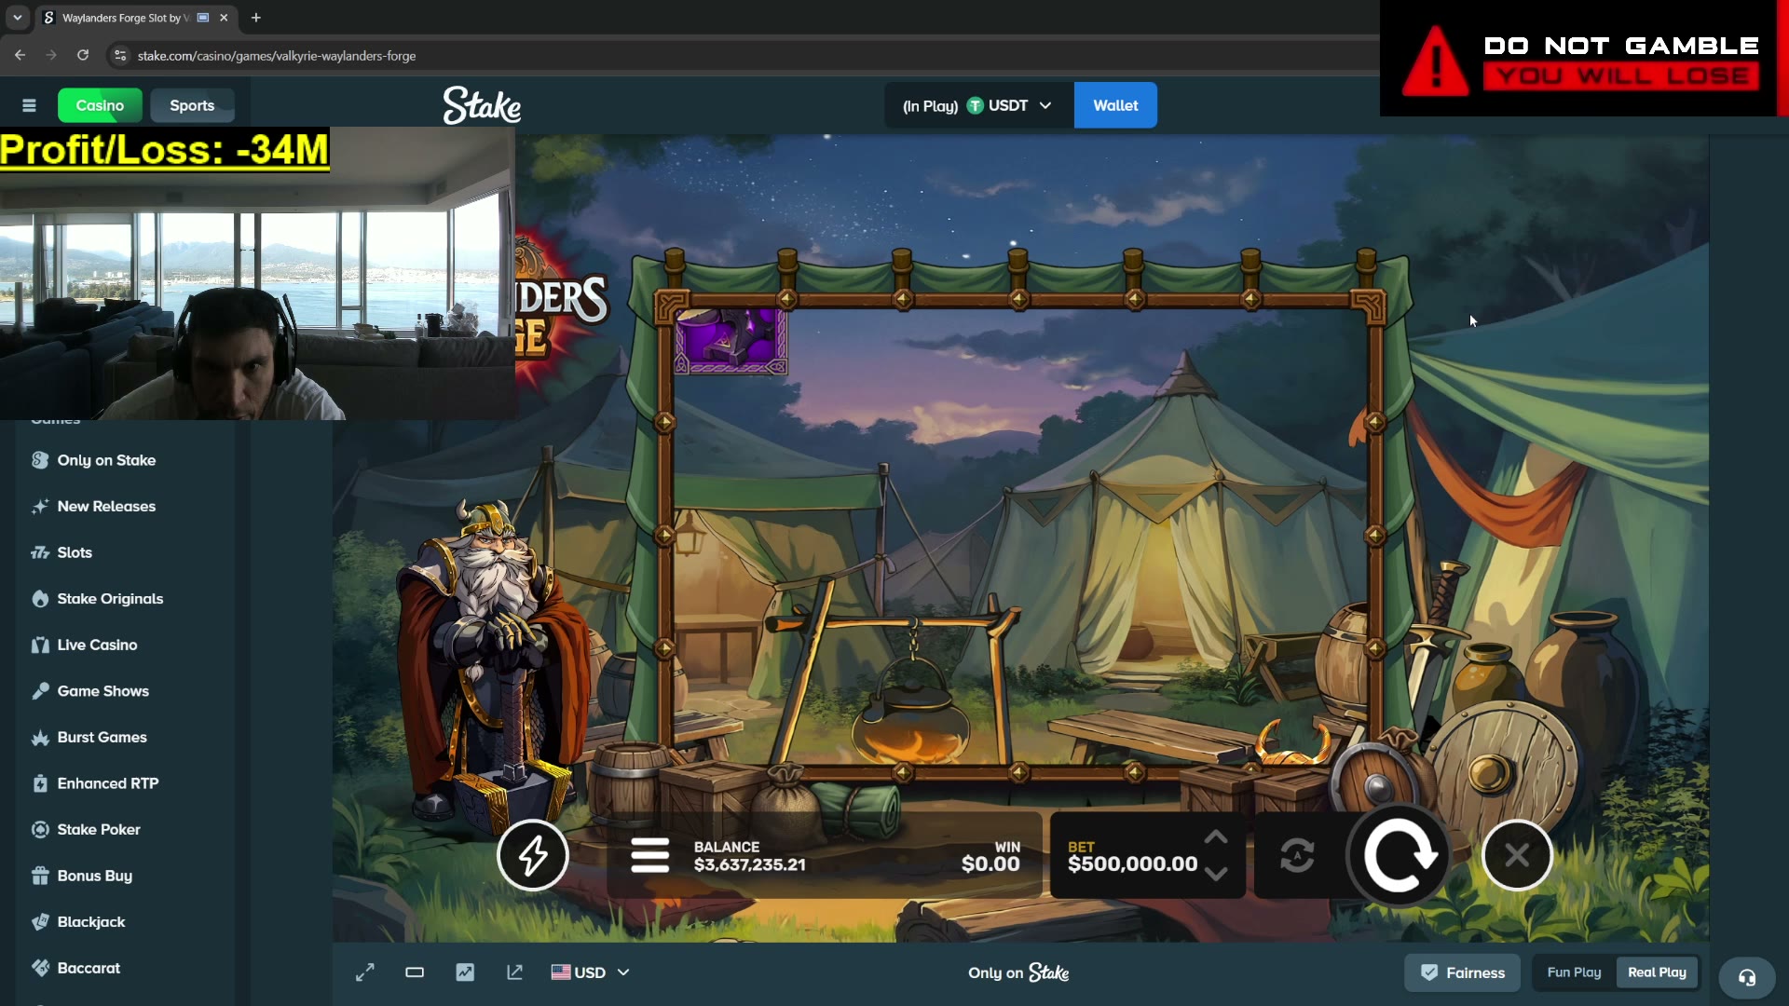This screenshot has width=1789, height=1006.
Task: Click the Stake Originals flame icon
Action: pyautogui.click(x=40, y=599)
